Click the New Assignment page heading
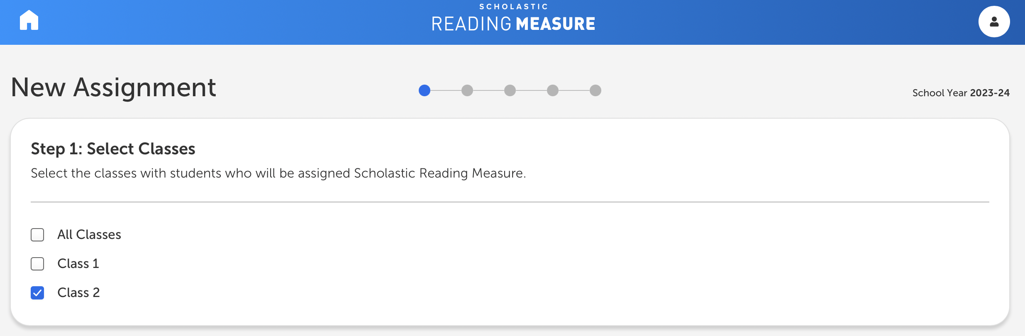Viewport: 1025px width, 336px height. point(113,88)
